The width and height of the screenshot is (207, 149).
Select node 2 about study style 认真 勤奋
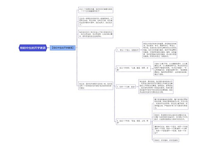pyautogui.click(x=133, y=69)
